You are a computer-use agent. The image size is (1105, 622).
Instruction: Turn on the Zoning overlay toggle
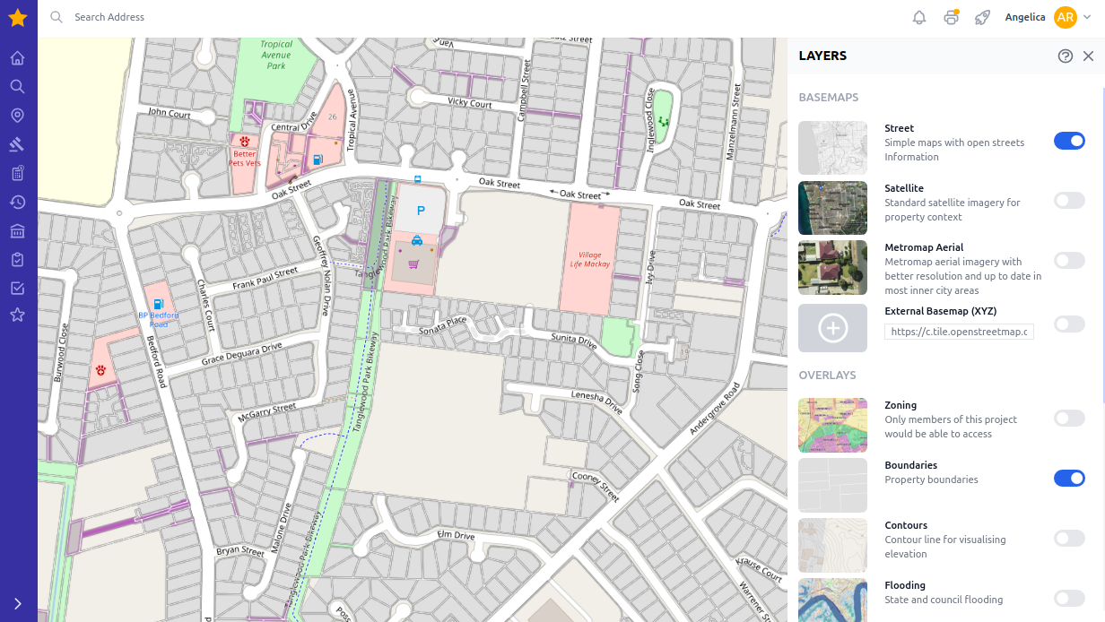click(1069, 418)
